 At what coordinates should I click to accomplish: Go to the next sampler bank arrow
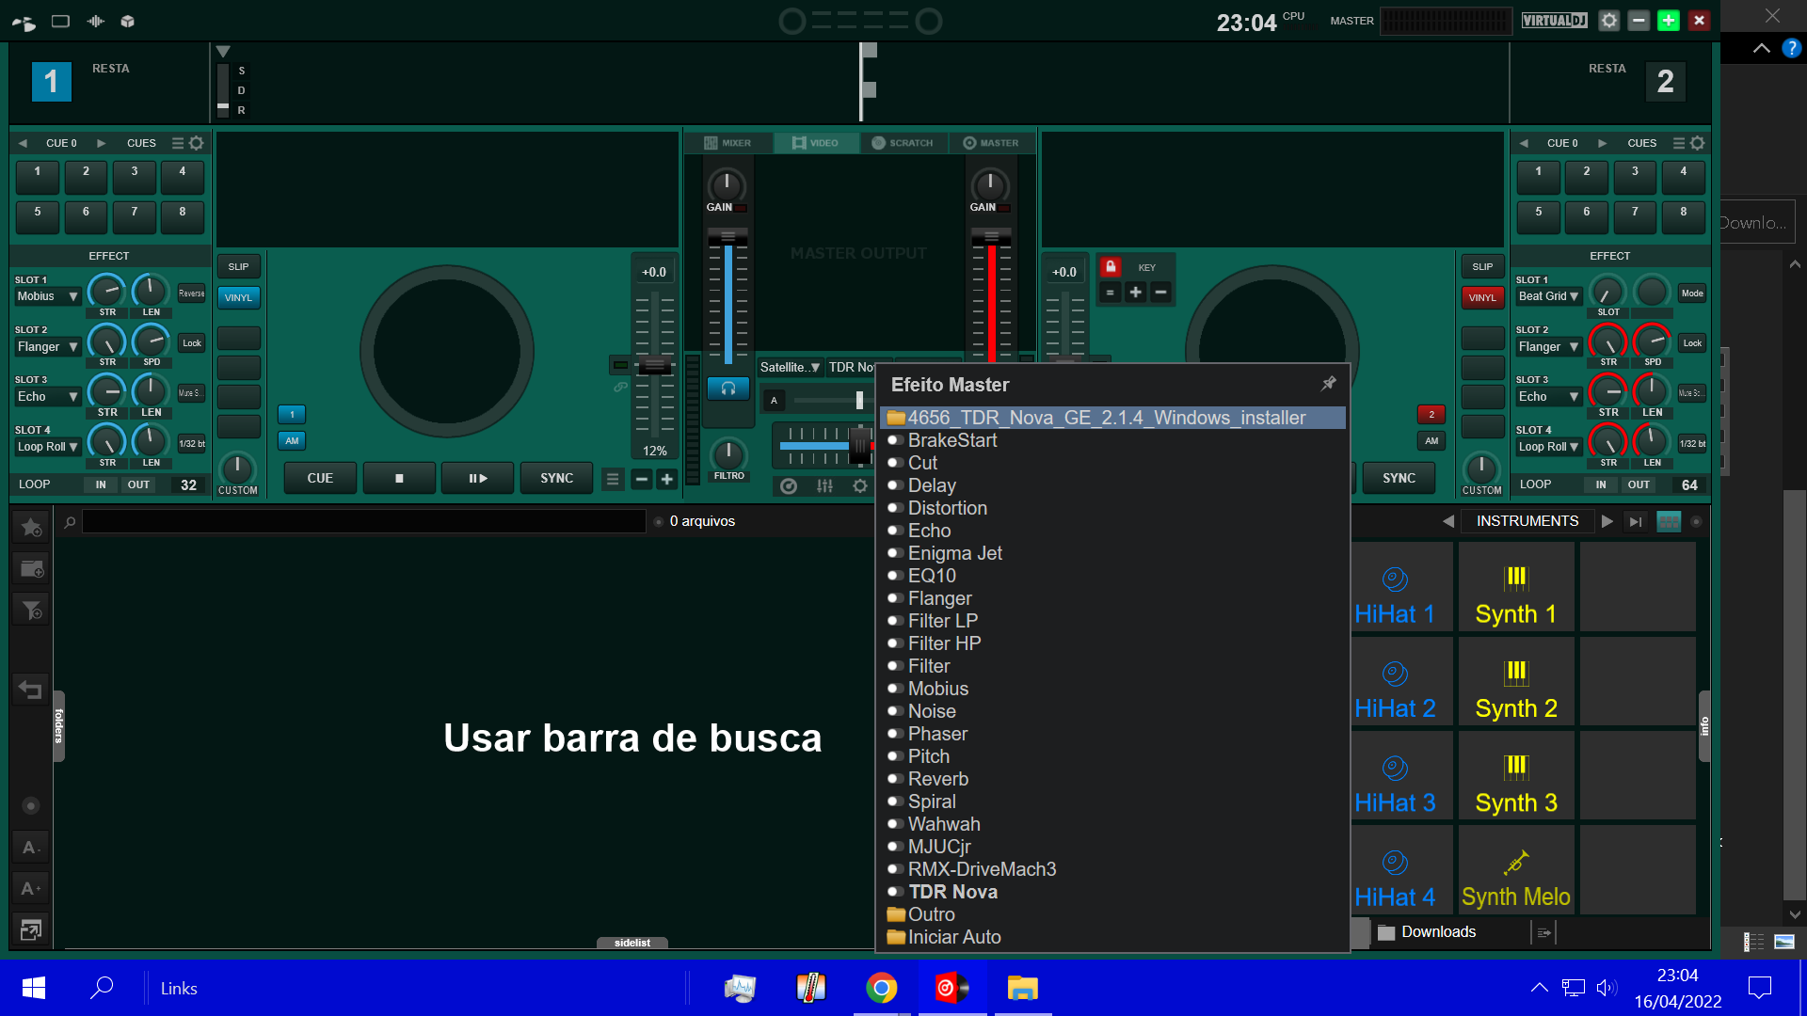pos(1607,521)
